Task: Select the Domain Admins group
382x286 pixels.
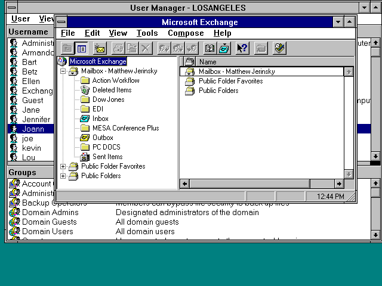Action: (x=50, y=212)
